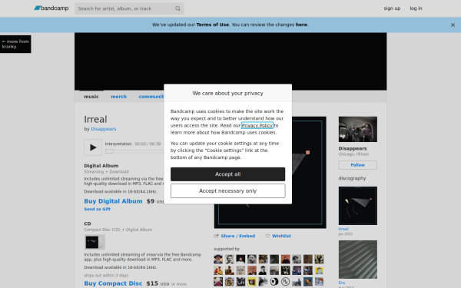Viewport: 461px width, 288px height.
Task: Switch to the merch tab
Action: (119, 97)
